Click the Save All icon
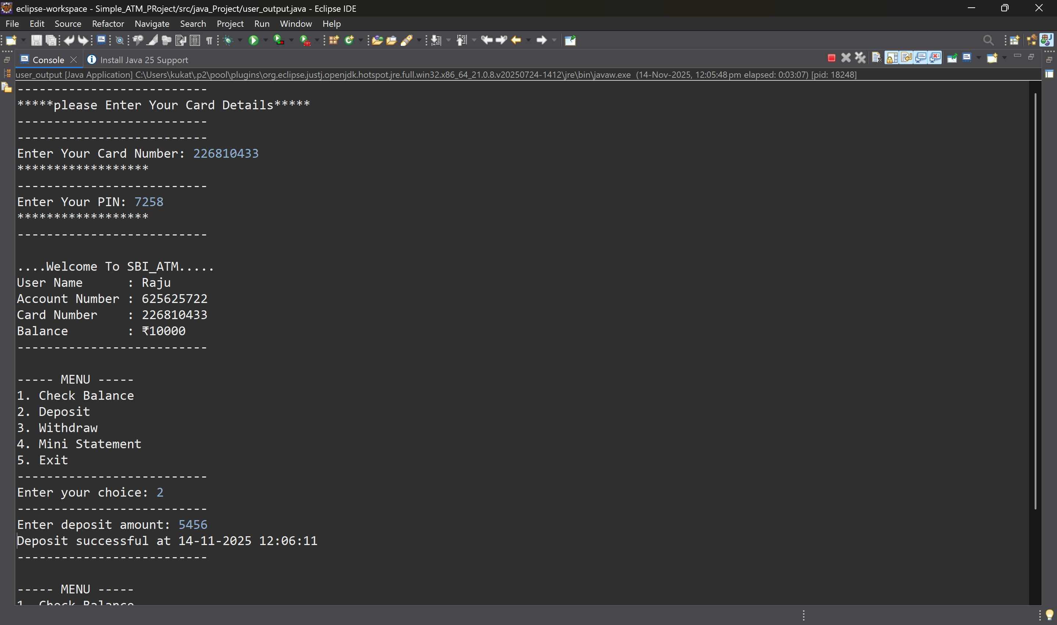The height and width of the screenshot is (625, 1057). 51,40
